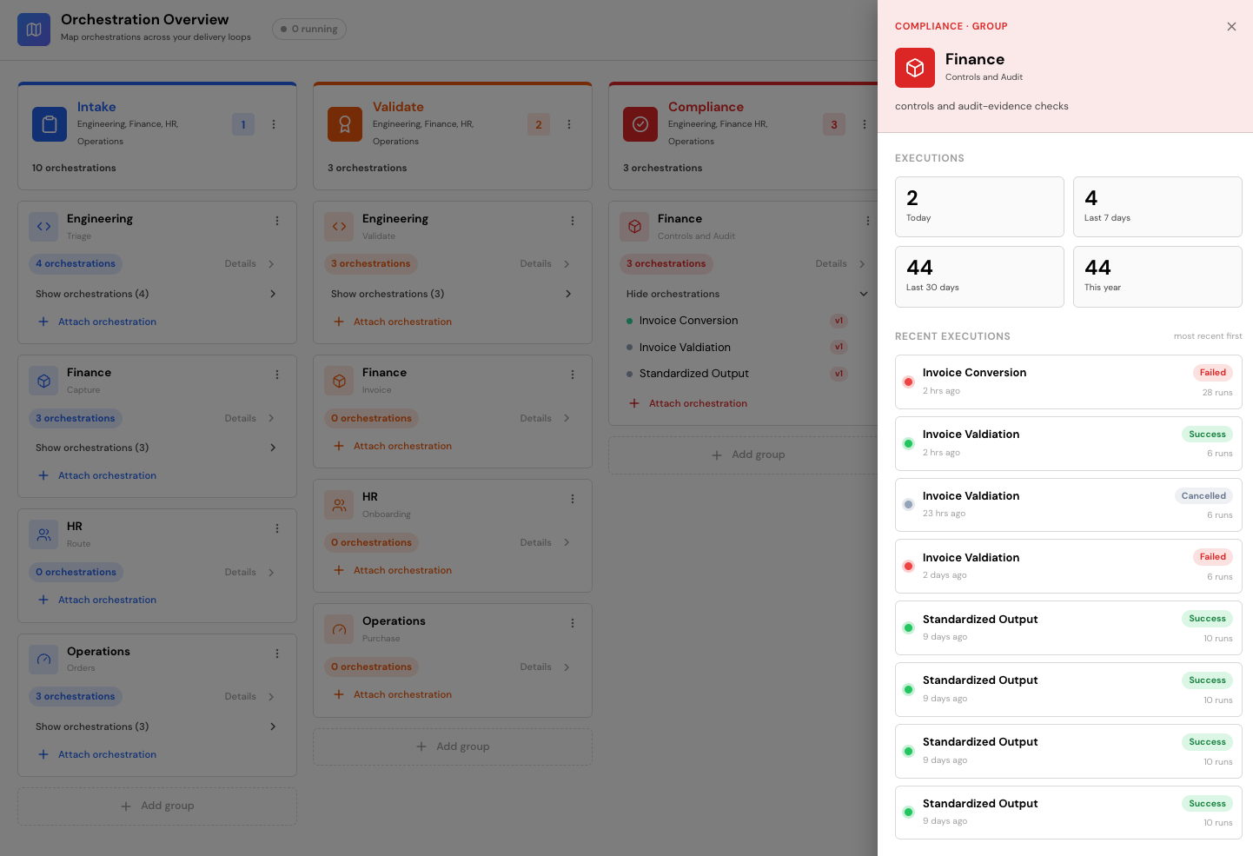The image size is (1253, 856).
Task: Expand Show orchestrations (3) under Finance Capture
Action: (157, 448)
